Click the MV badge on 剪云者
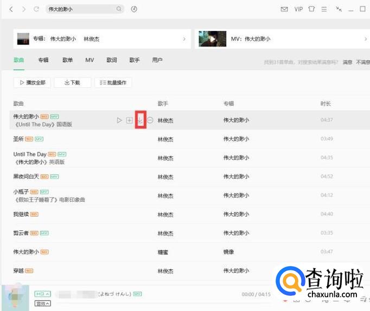This screenshot has width=370, height=311. (x=44, y=233)
